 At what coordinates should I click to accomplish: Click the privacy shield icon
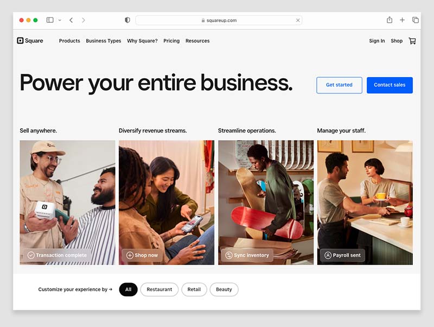pos(127,20)
